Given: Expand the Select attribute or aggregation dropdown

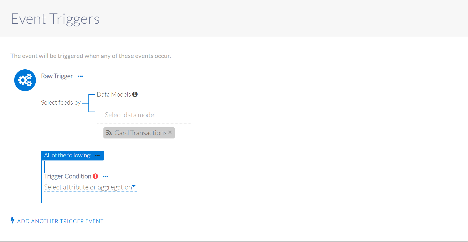Looking at the screenshot, I should pos(88,187).
